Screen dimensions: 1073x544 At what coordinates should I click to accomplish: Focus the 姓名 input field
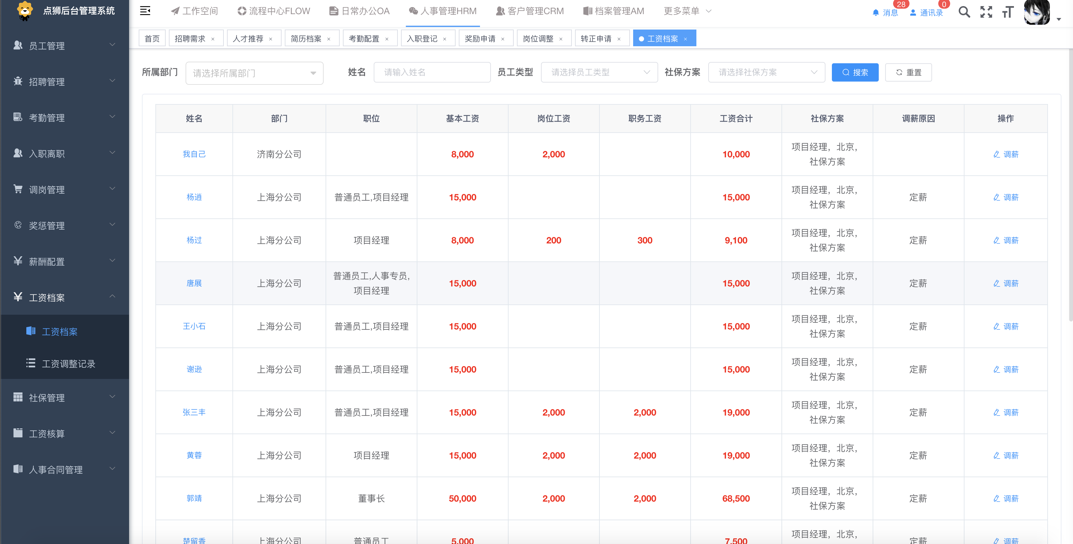tap(432, 73)
